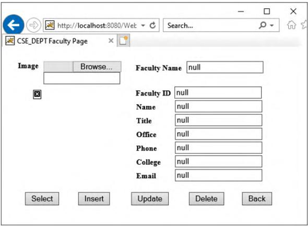Click the College input field
The width and height of the screenshot is (308, 228).
(x=218, y=162)
